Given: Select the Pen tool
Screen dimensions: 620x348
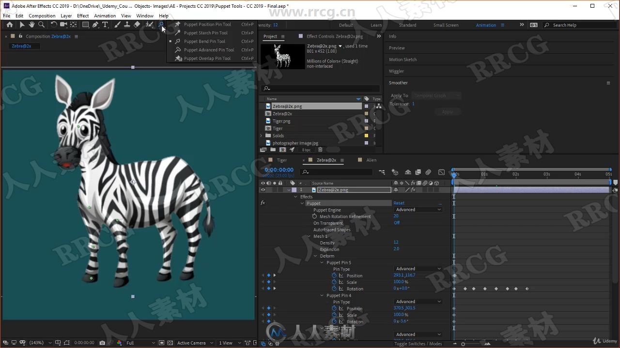Looking at the screenshot, I should pyautogui.click(x=95, y=25).
